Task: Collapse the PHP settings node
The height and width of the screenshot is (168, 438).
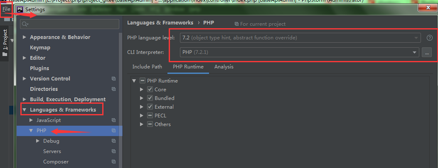Action: point(31,130)
